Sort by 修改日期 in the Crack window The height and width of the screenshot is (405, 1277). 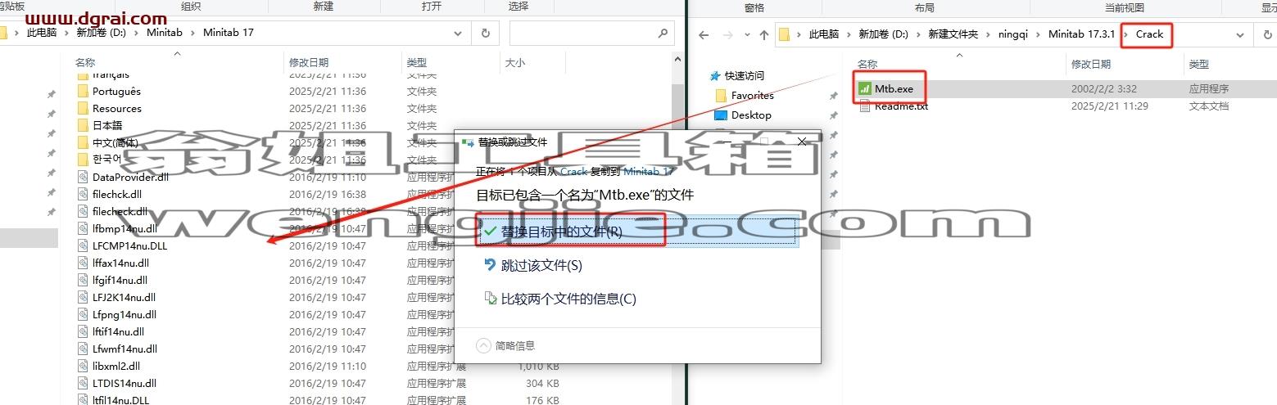(1091, 64)
